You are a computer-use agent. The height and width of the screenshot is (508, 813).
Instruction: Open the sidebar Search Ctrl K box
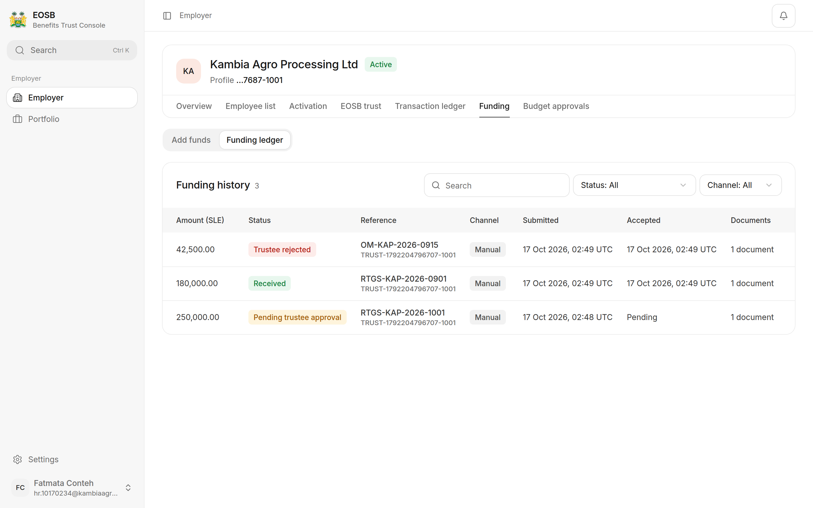coord(72,51)
